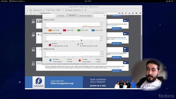
Task: Open the Processos tab in System Monitor
Action: [x=61, y=16]
